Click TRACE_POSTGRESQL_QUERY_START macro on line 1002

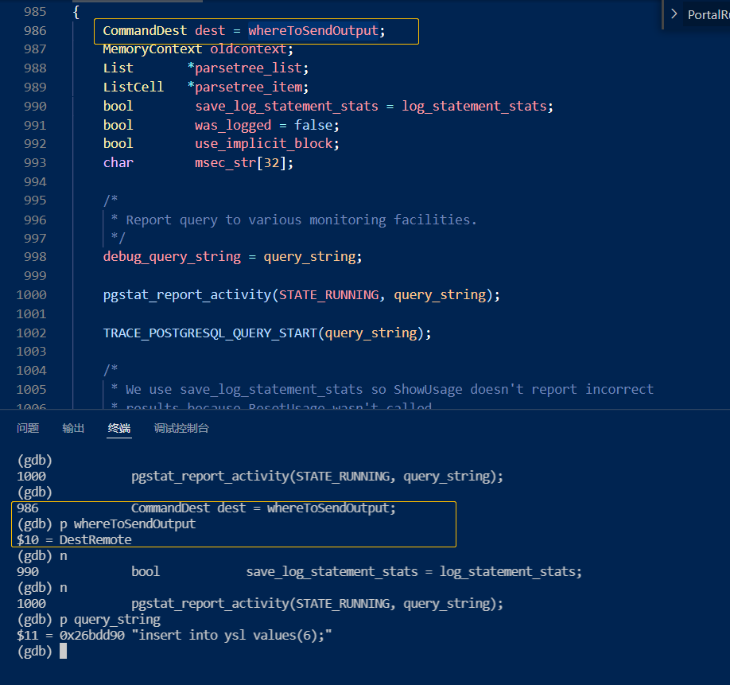(210, 333)
